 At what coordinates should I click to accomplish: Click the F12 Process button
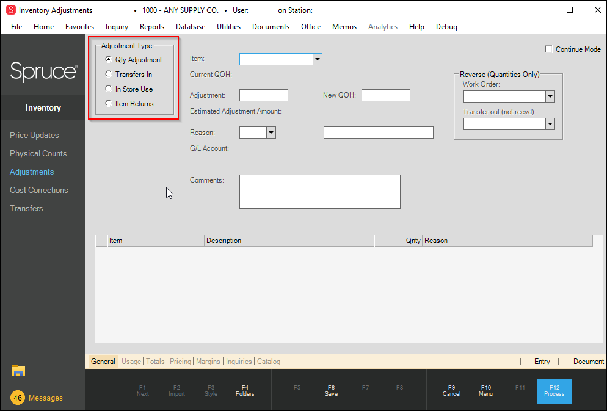(x=554, y=391)
